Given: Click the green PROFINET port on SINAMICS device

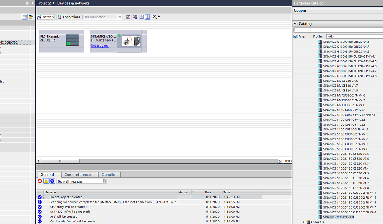Looking at the screenshot, I should click(x=119, y=36).
